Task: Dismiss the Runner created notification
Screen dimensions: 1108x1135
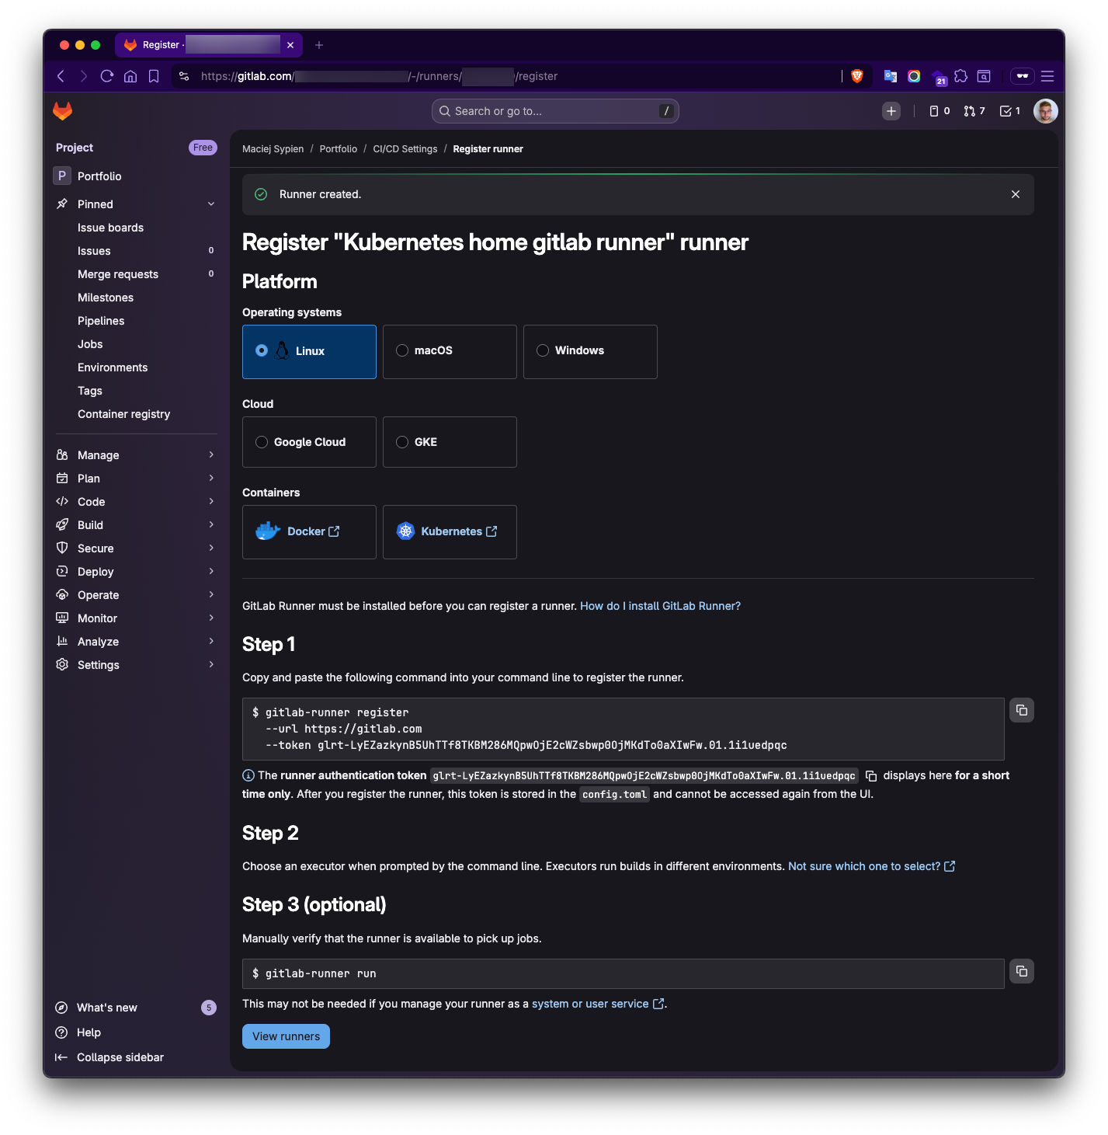Action: 1015,193
